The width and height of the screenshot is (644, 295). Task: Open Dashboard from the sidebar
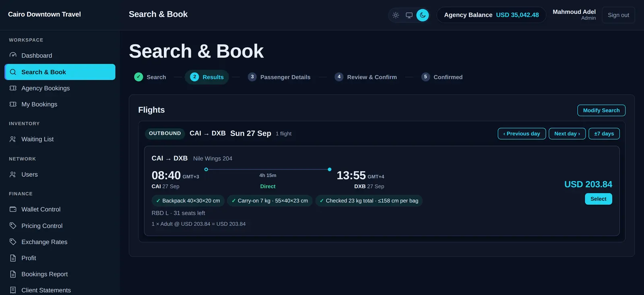tap(60, 56)
